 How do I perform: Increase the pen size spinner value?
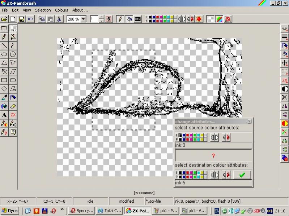coord(101,17)
